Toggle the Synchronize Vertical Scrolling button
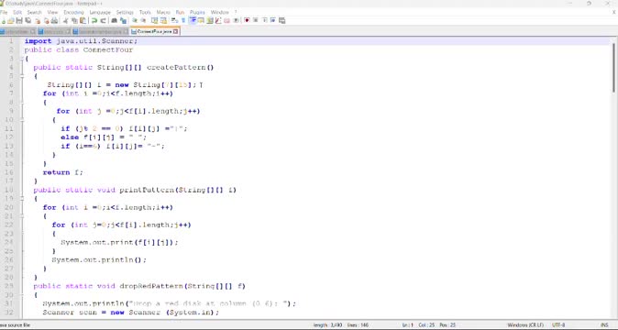 tap(154, 20)
